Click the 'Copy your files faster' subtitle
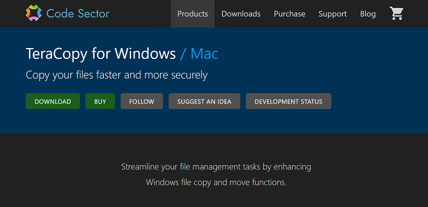428x207 pixels. click(116, 75)
